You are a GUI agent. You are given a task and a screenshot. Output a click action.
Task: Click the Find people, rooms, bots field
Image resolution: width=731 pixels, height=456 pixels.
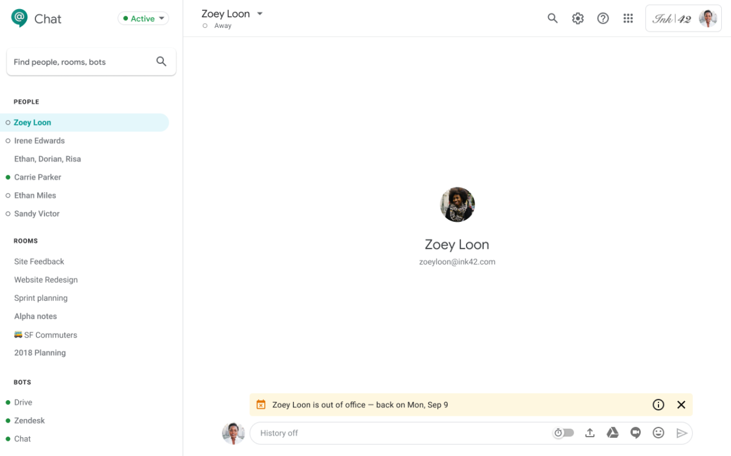point(82,62)
